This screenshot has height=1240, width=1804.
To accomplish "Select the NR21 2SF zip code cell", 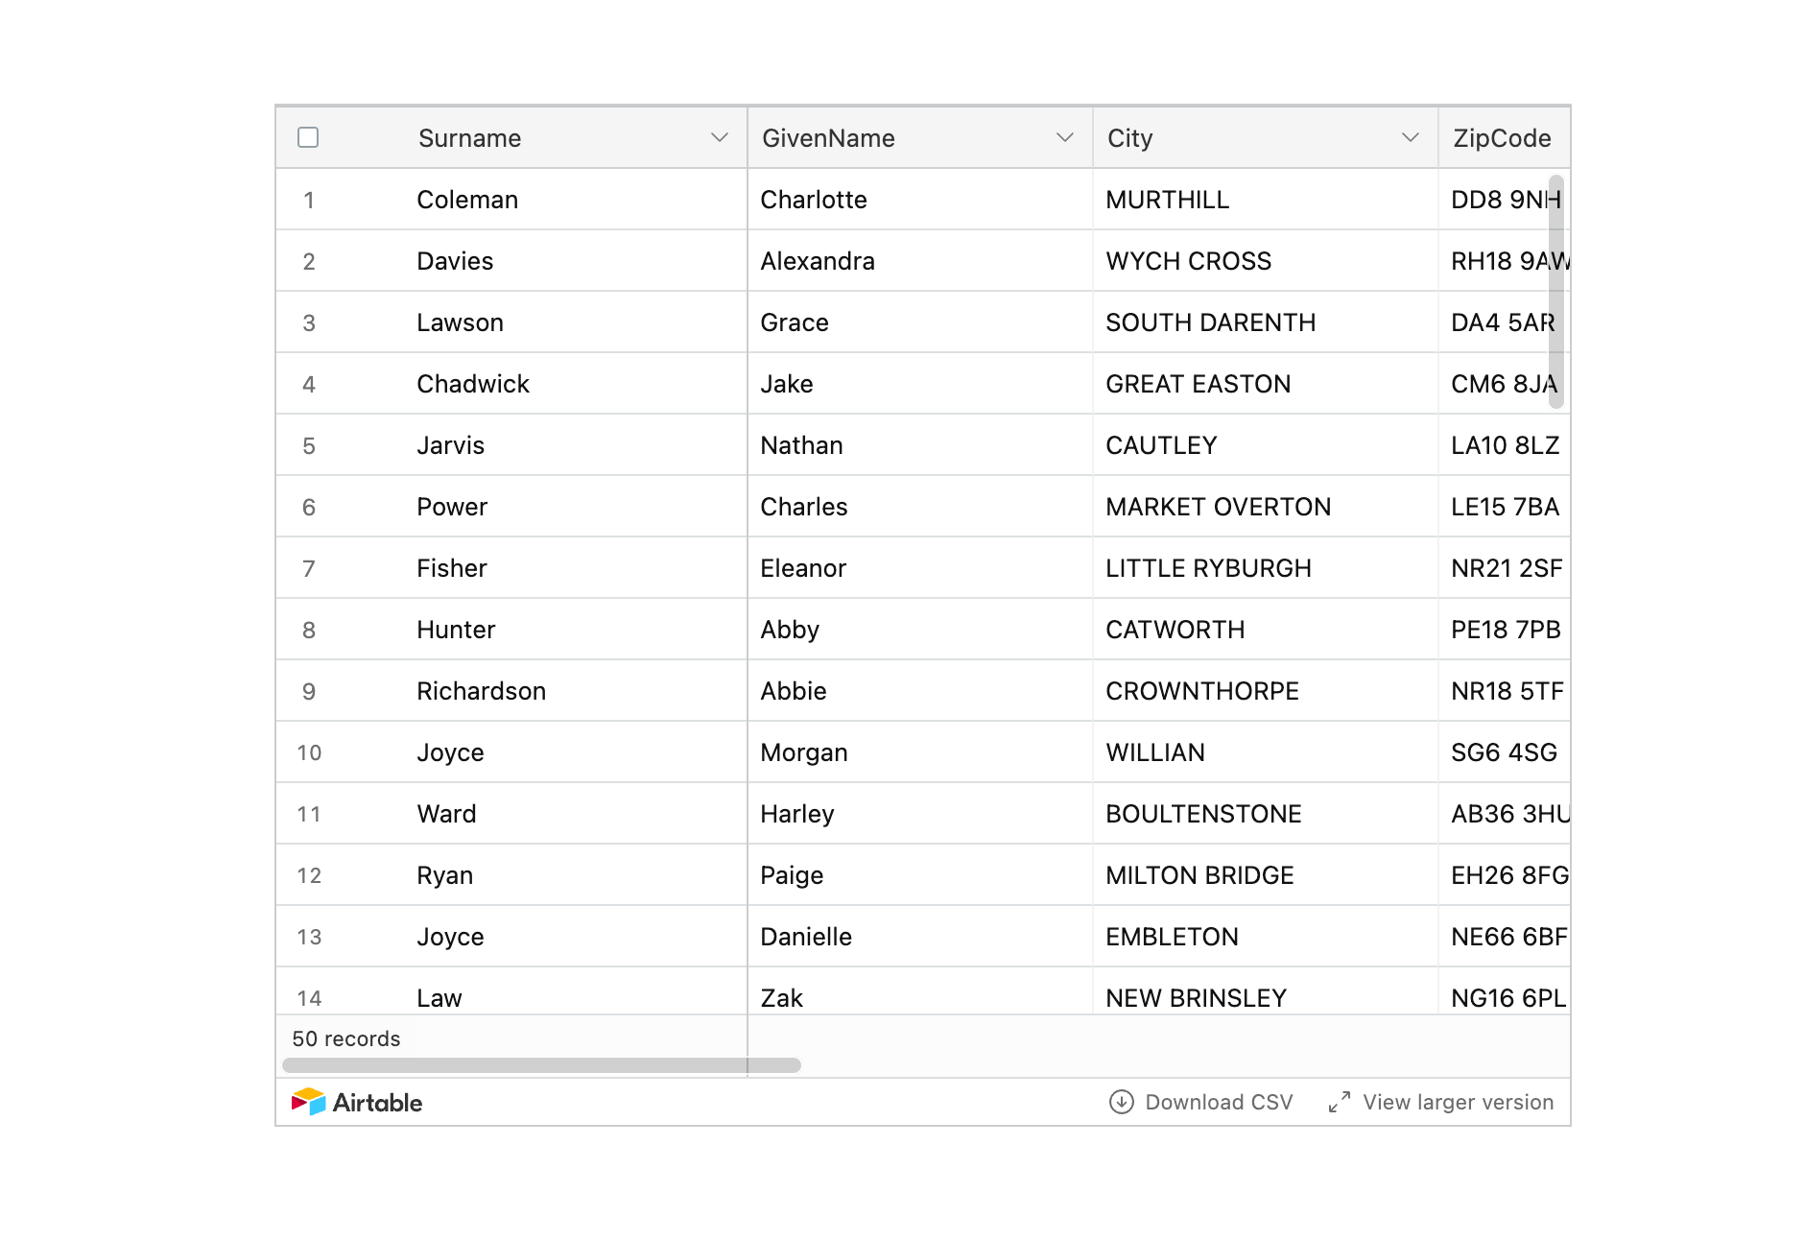I will click(1506, 568).
